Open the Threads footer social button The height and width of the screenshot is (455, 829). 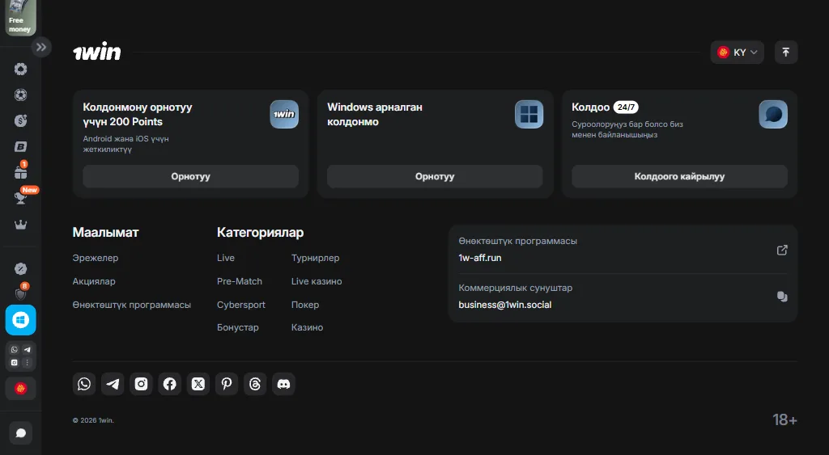click(x=255, y=384)
